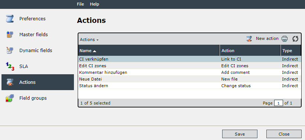305x140 pixels.
Task: Click the page number input field
Action: click(x=279, y=103)
